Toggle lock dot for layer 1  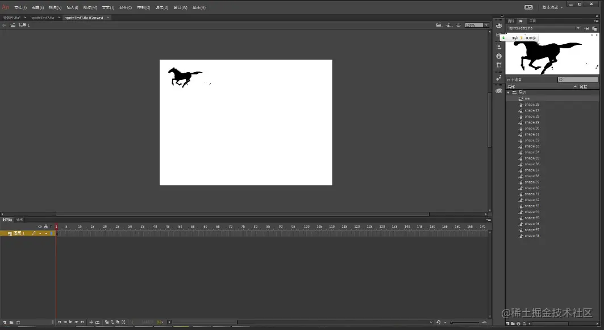click(46, 233)
